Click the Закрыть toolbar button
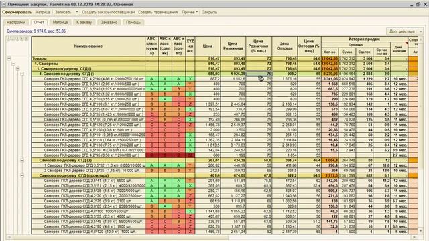 point(210,12)
